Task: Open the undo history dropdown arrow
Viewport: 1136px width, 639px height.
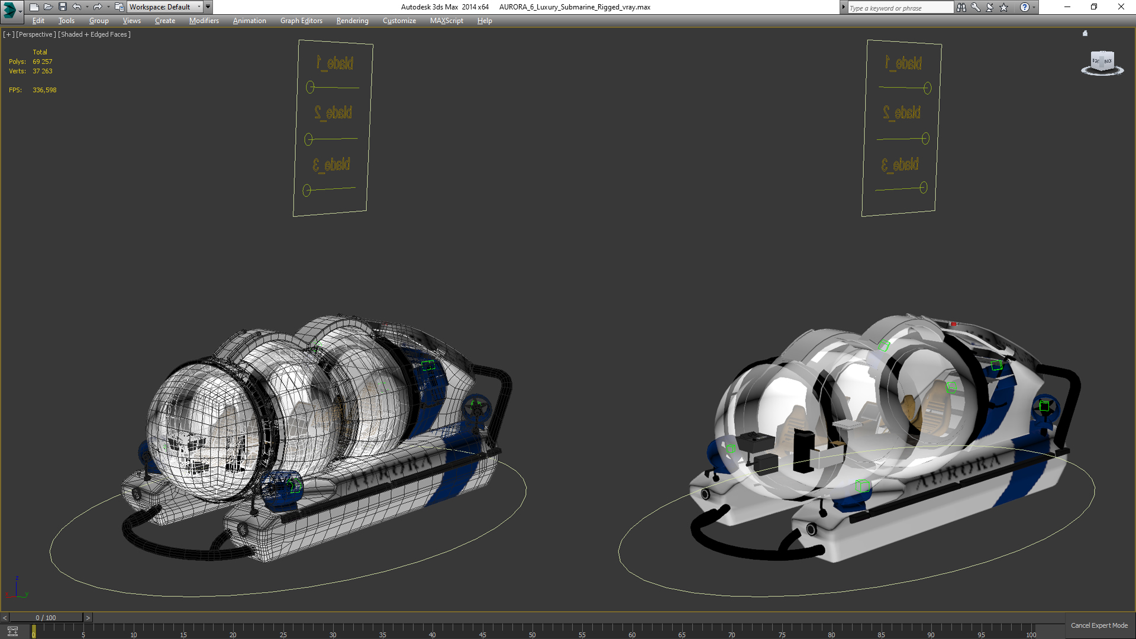Action: tap(87, 7)
